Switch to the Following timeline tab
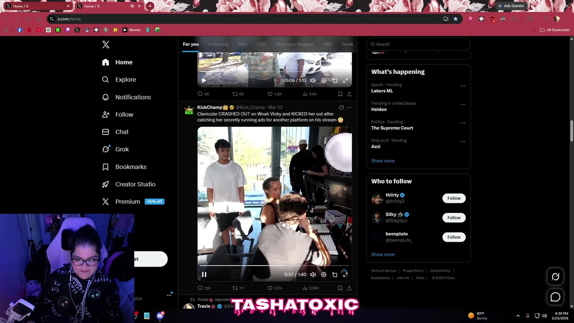Viewport: 574px width, 323px height. (x=218, y=44)
